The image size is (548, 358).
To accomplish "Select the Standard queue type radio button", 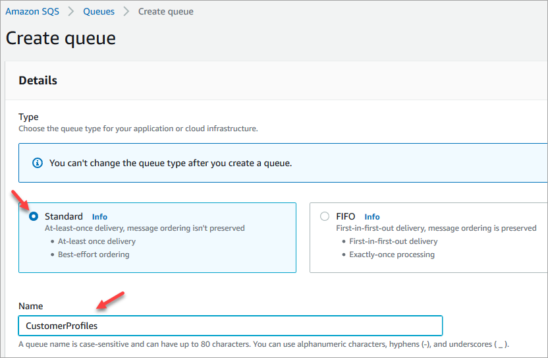I will 34,216.
